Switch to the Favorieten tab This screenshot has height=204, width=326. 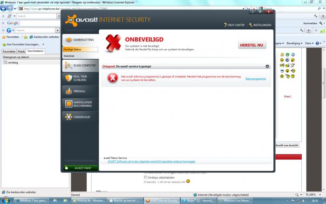[9, 51]
